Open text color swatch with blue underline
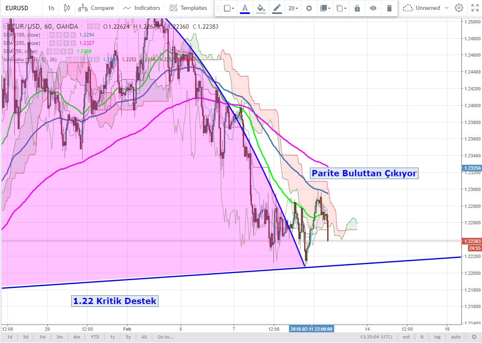This screenshot has width=482, height=343. [245, 8]
